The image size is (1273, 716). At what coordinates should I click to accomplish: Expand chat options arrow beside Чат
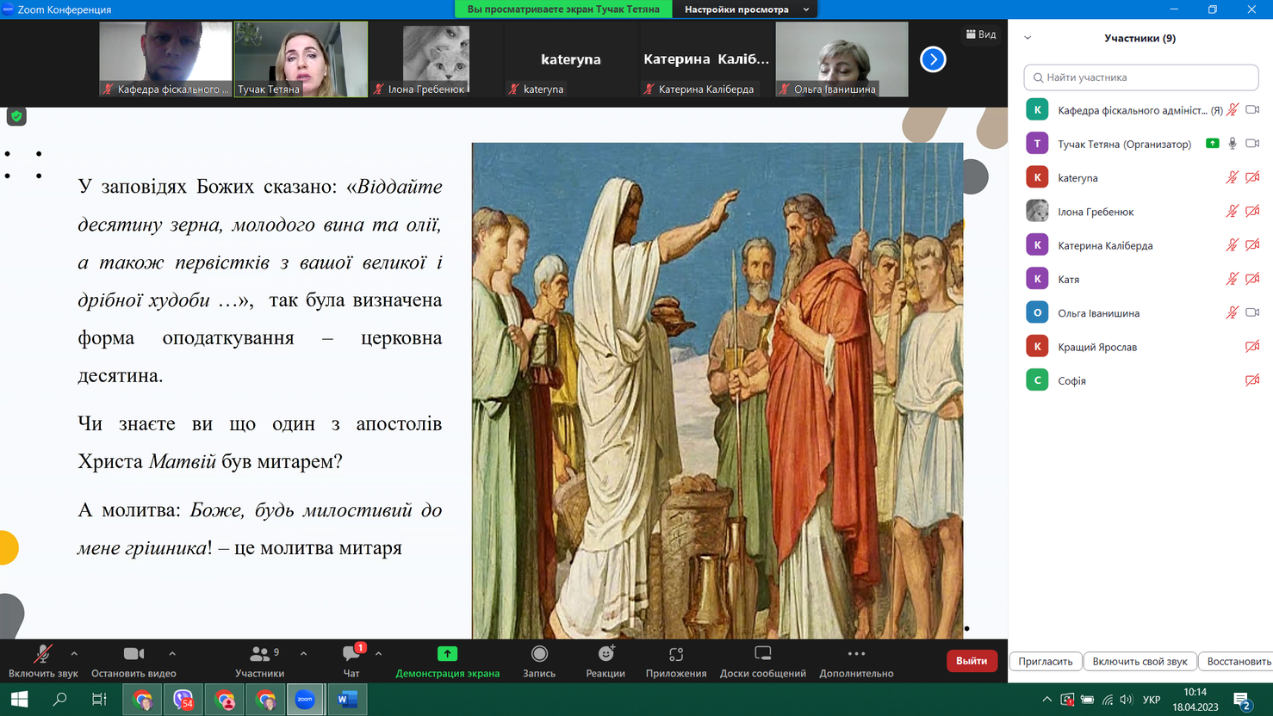pos(378,654)
